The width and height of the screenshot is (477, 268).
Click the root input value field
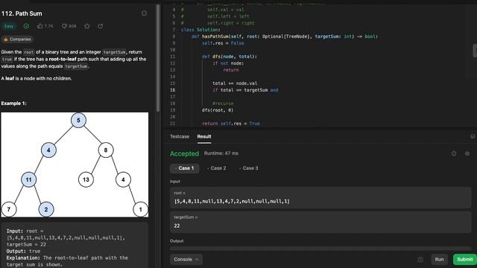pos(320,197)
